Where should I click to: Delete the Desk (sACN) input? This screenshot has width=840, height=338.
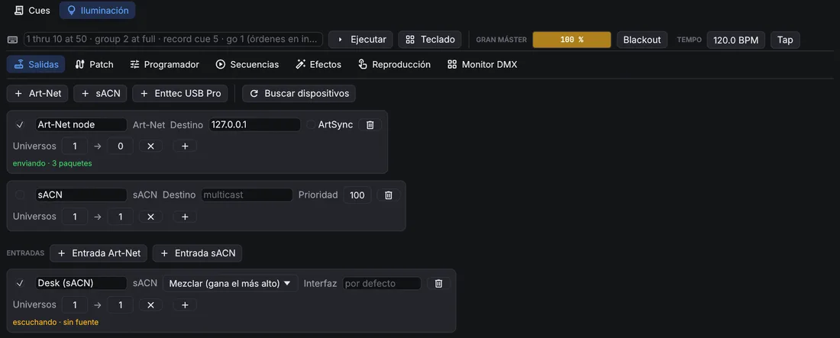click(438, 283)
